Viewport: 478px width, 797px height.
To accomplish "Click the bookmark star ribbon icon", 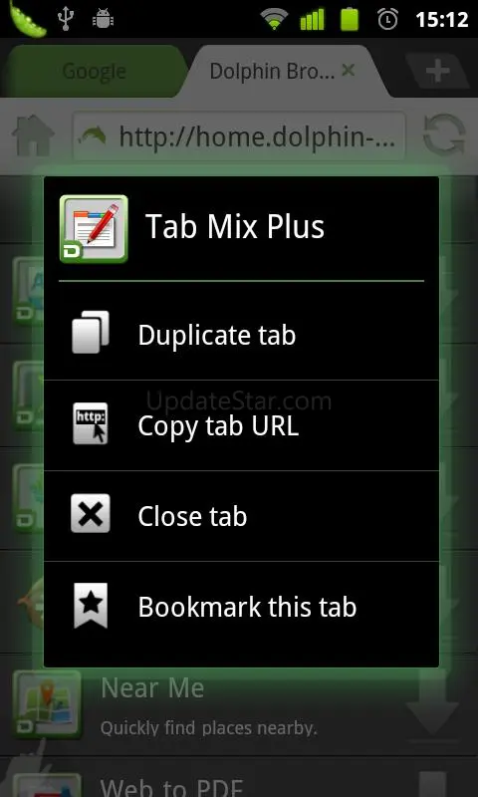I will coord(91,606).
